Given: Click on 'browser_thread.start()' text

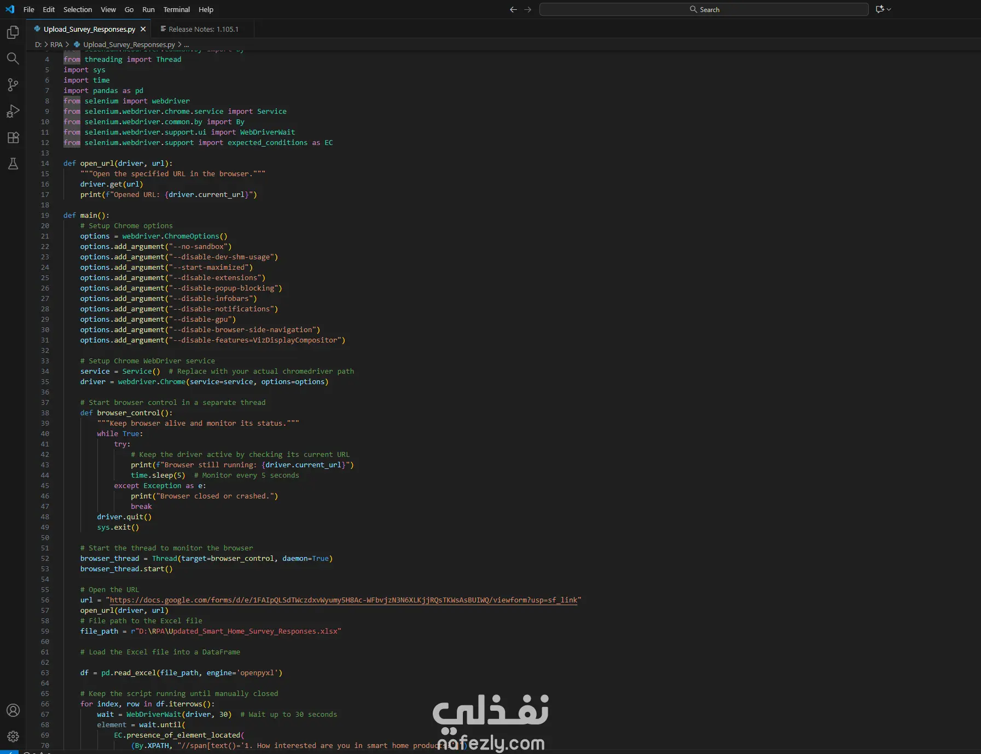Looking at the screenshot, I should point(126,569).
